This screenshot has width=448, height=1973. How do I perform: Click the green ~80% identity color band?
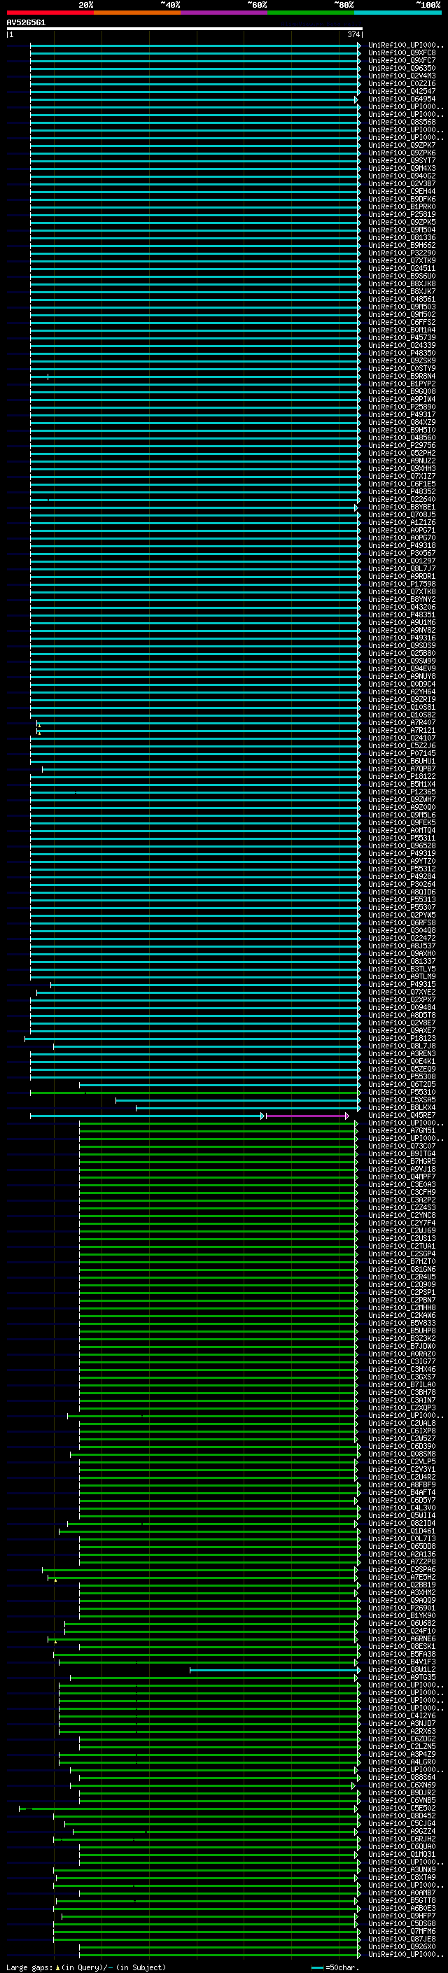click(311, 13)
